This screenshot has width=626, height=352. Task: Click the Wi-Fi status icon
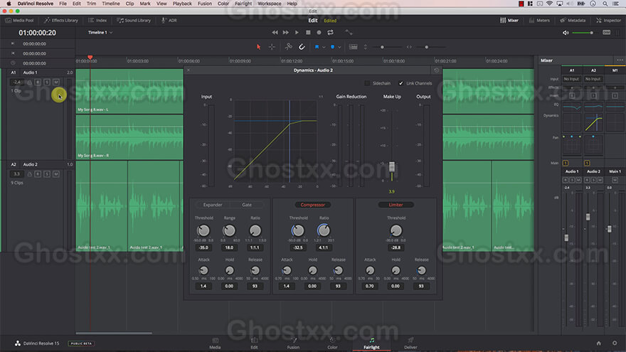549,4
